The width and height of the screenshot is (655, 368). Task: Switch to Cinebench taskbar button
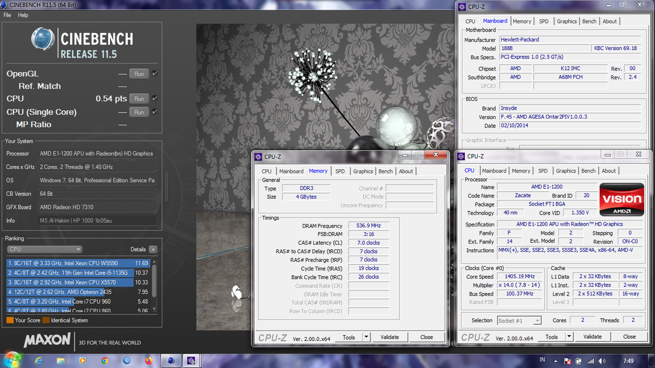tap(171, 360)
